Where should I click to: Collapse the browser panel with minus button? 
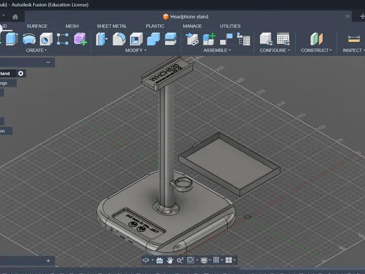(x=48, y=62)
